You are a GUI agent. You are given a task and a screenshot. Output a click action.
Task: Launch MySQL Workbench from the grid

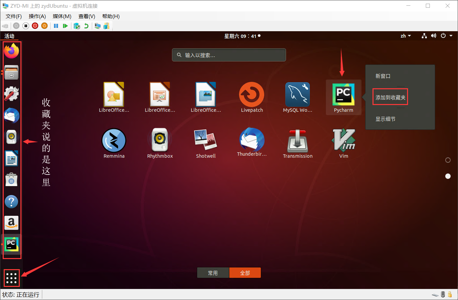298,97
